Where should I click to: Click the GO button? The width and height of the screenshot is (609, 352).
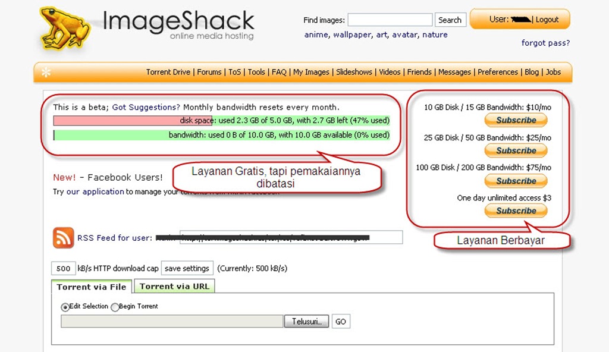click(341, 321)
